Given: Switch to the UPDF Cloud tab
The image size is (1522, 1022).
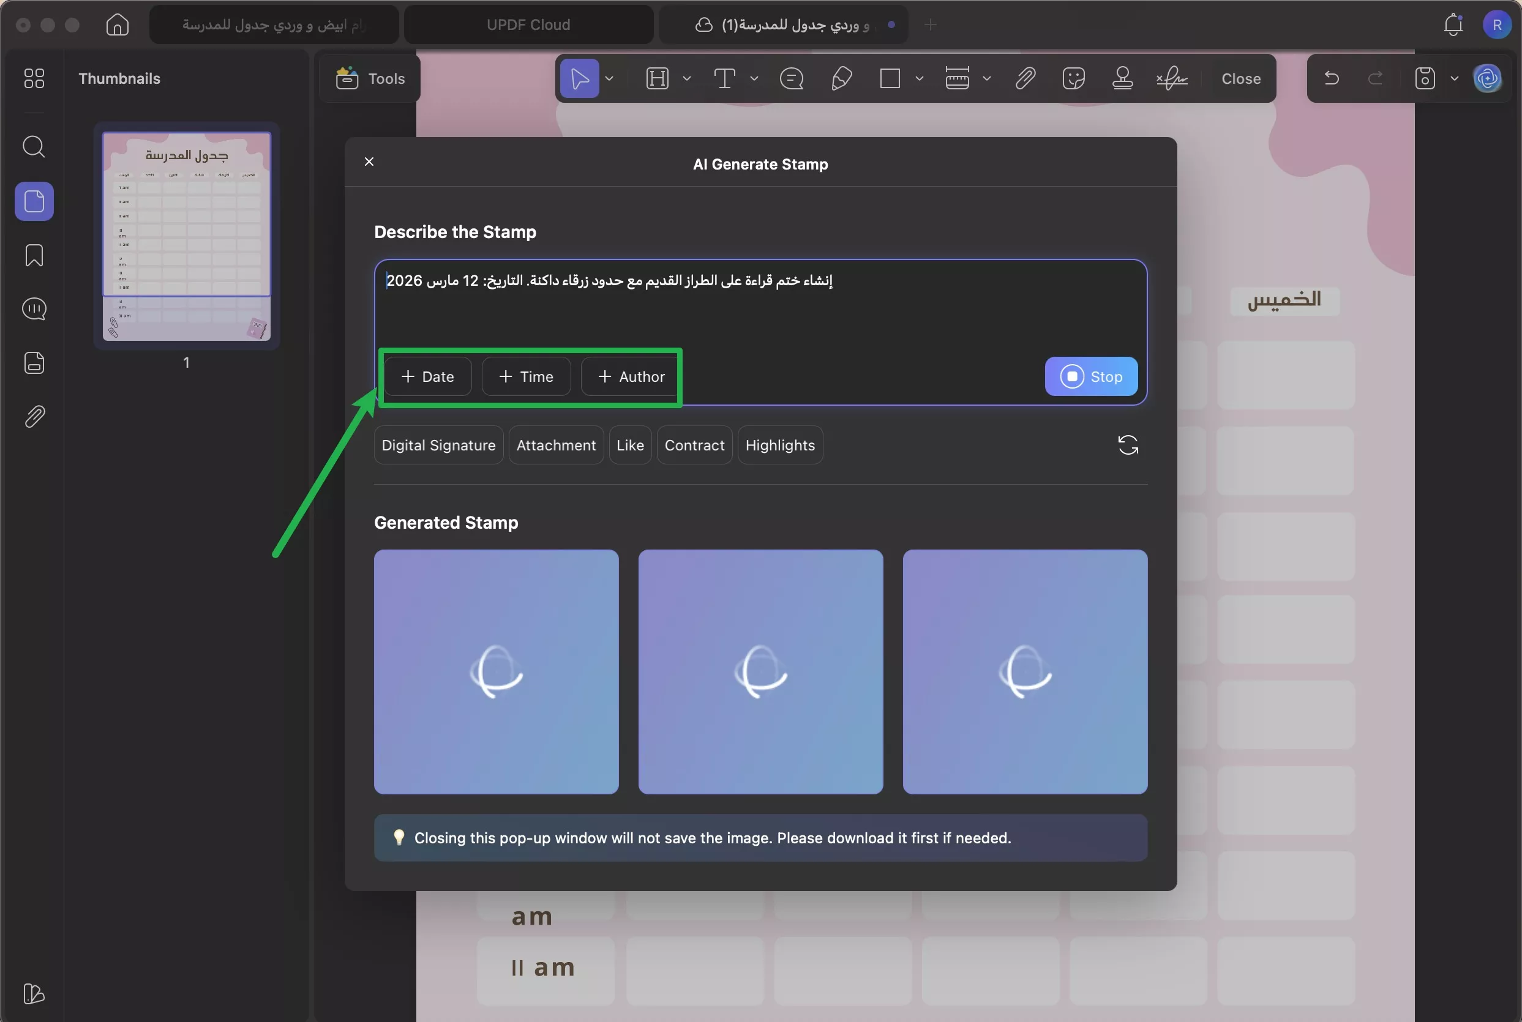Looking at the screenshot, I should point(528,24).
